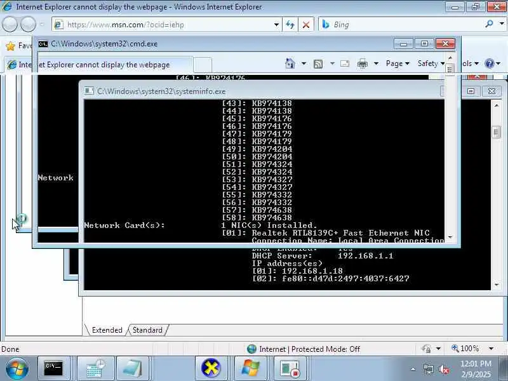Click the cmd.exe window title bar icon
Screen dimensions: 508x381
[43, 44]
